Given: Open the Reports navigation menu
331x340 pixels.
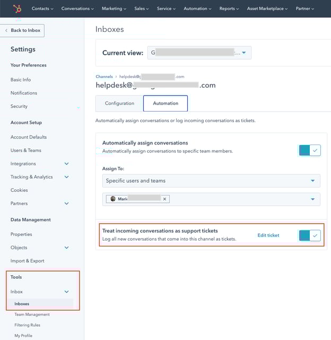Looking at the screenshot, I should [x=229, y=8].
